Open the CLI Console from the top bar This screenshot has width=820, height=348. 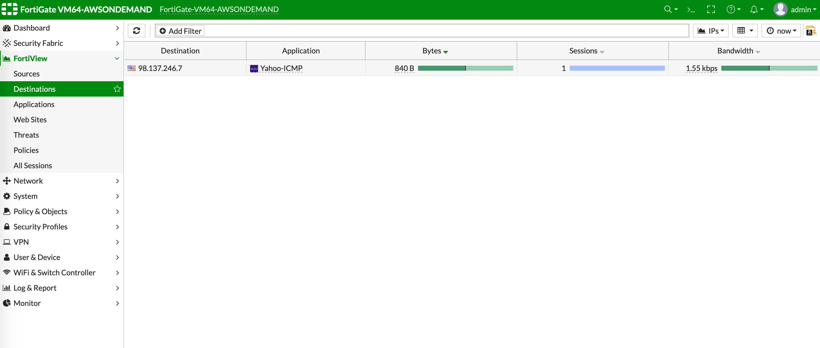[x=691, y=9]
